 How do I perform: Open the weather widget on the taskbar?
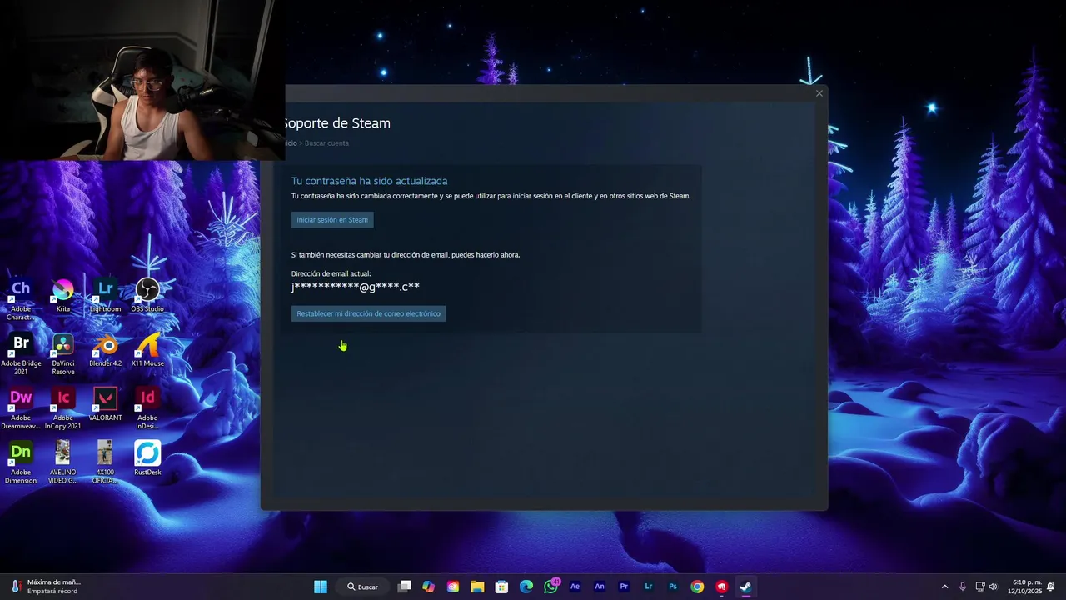46,587
